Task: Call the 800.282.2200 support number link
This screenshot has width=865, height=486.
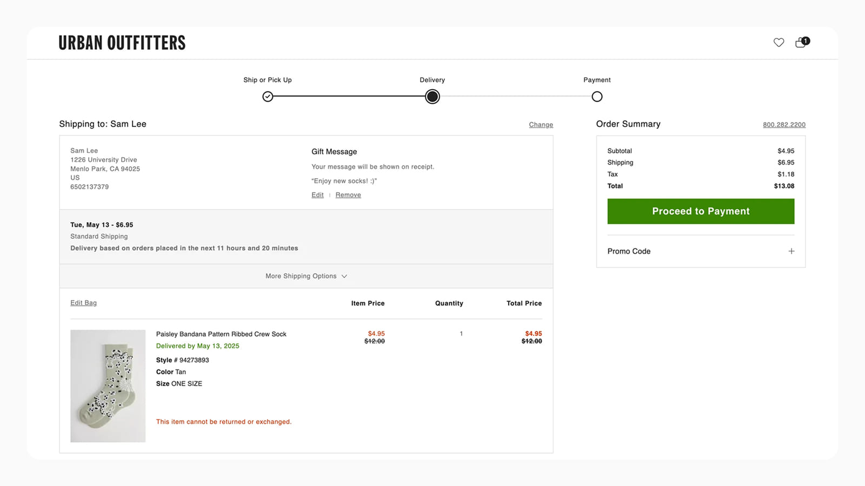Action: [x=784, y=125]
